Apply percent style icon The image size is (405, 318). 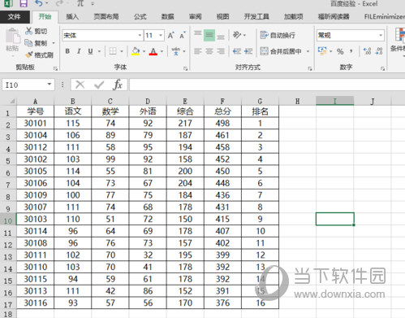pos(340,51)
